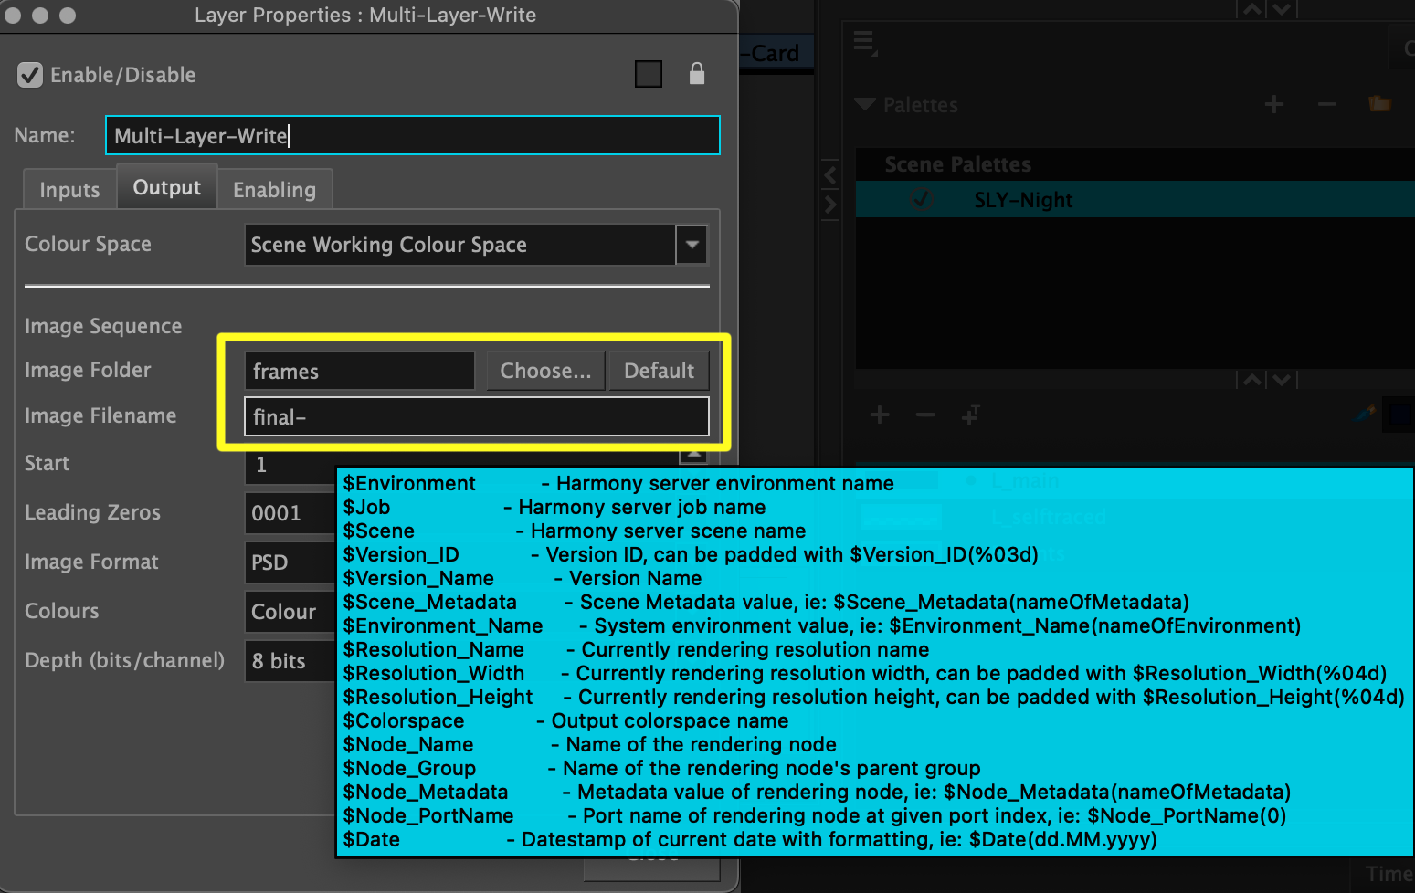Reset the image folder with Default
The width and height of the screenshot is (1415, 893).
659,371
